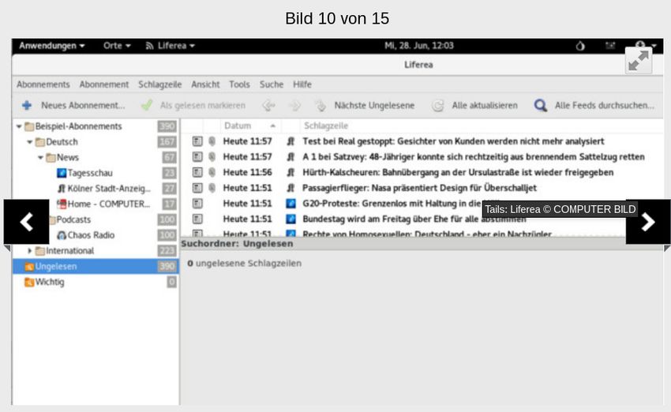671x412 pixels.
Task: Click the item icon in the Passagierflieger row
Action: 197,188
